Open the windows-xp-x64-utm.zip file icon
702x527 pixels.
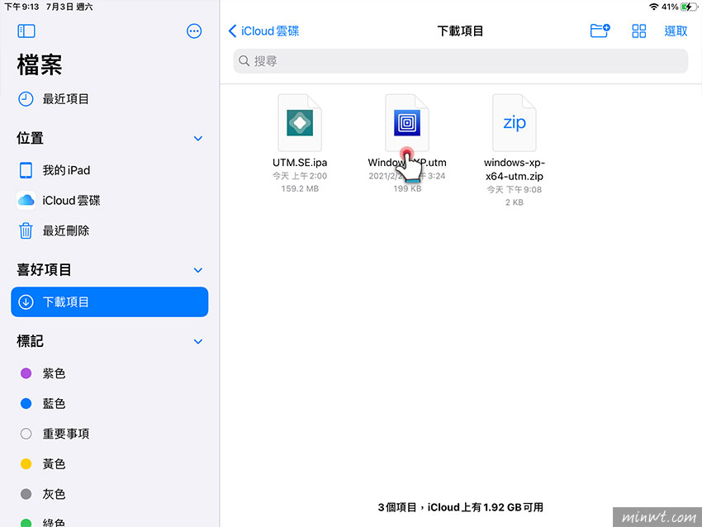coord(514,123)
